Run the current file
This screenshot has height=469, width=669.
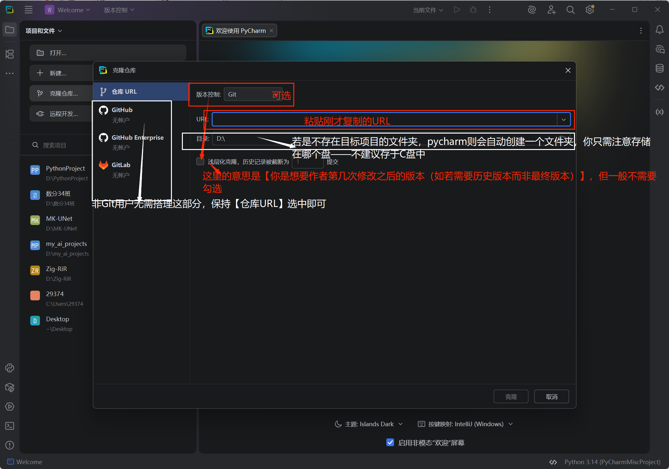click(457, 10)
